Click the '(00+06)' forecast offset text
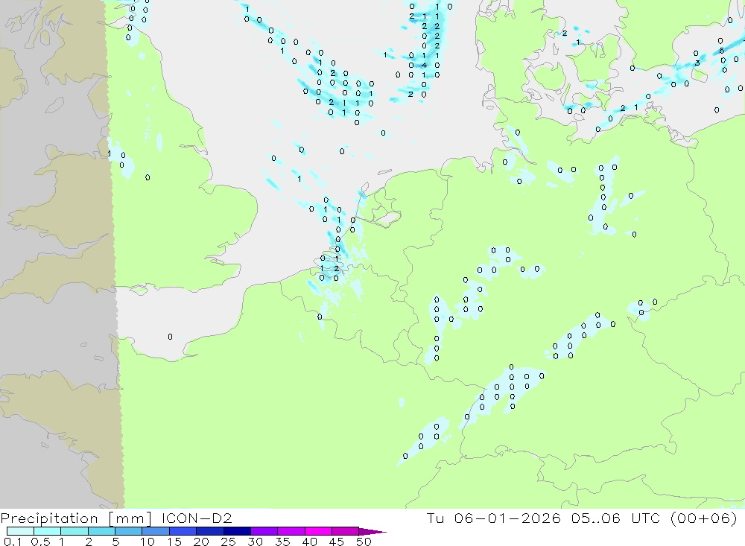The image size is (745, 546). 704,518
